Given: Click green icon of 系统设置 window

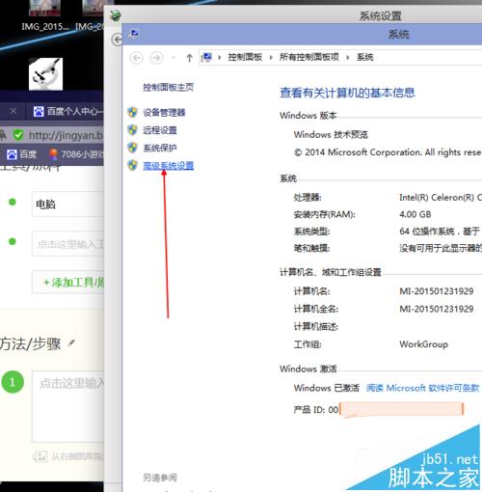Looking at the screenshot, I should (115, 15).
